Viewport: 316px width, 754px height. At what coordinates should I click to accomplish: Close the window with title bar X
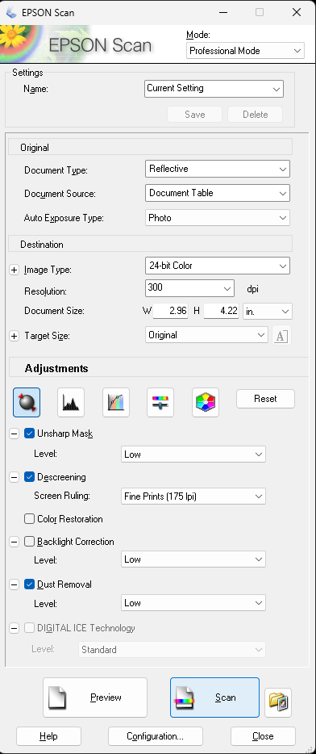(x=297, y=12)
